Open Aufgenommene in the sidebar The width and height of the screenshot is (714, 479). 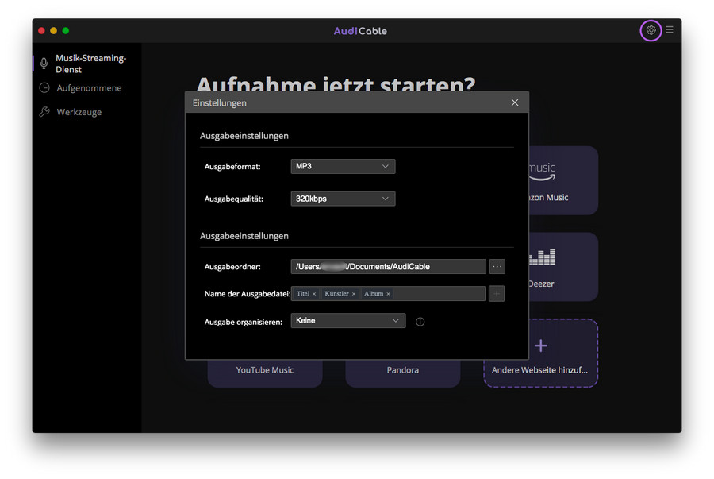(x=89, y=88)
